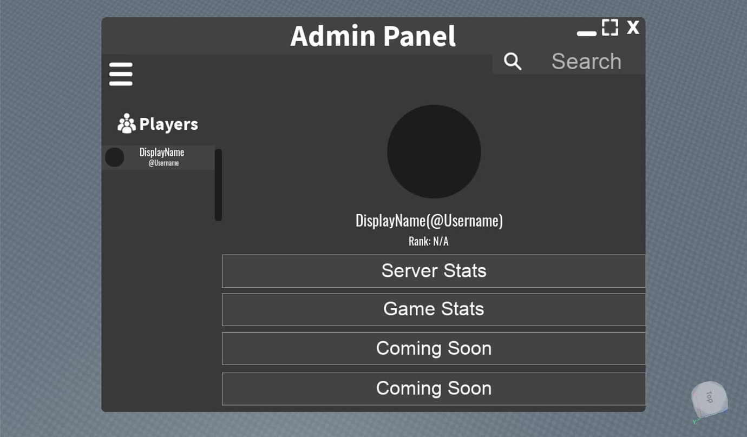
Task: Click the Players group icon
Action: tap(126, 123)
